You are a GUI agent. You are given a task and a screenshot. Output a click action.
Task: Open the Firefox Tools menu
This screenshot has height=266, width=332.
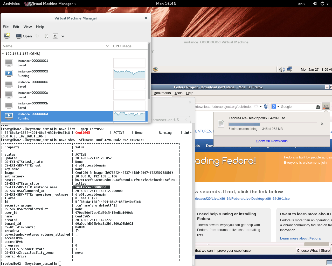click(178, 93)
